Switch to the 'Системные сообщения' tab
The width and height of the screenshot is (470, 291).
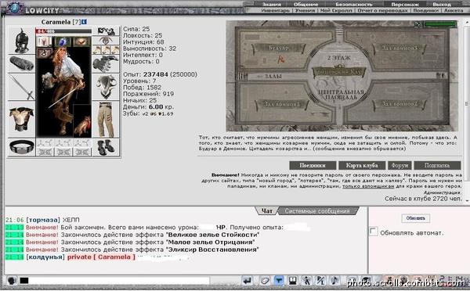(317, 210)
